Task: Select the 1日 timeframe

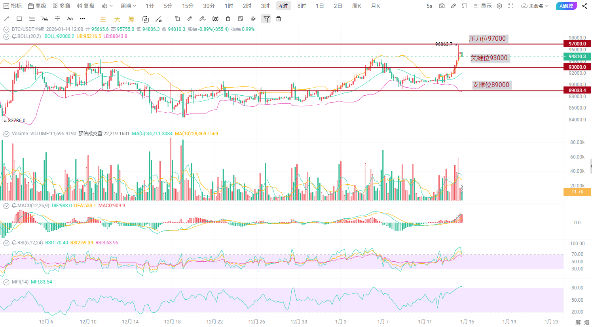Action: click(x=320, y=6)
